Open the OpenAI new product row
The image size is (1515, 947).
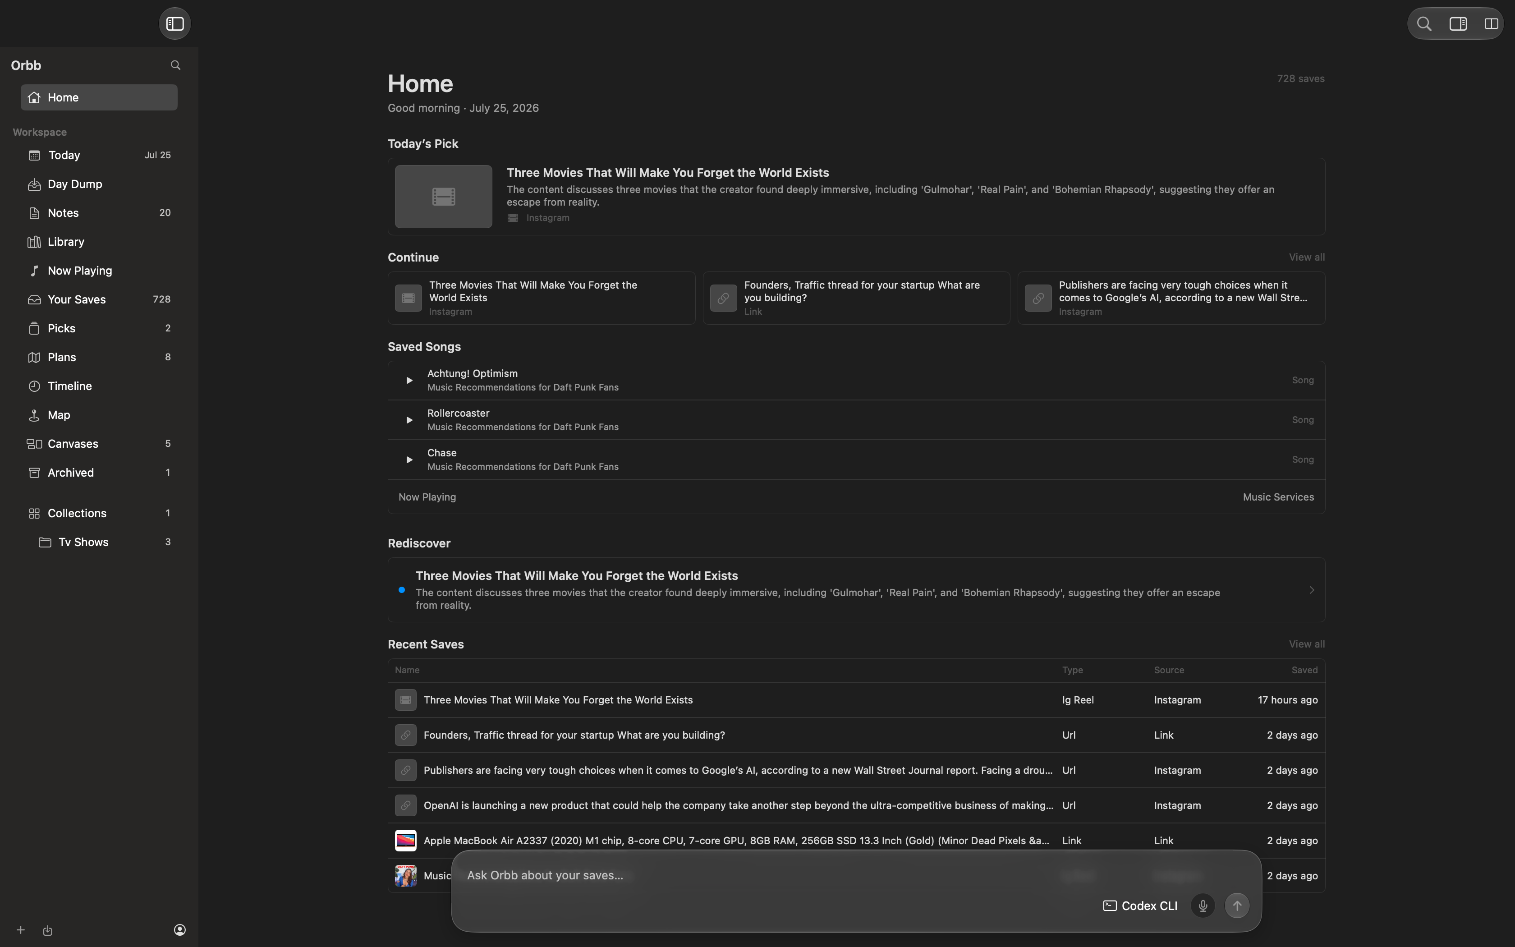point(856,805)
